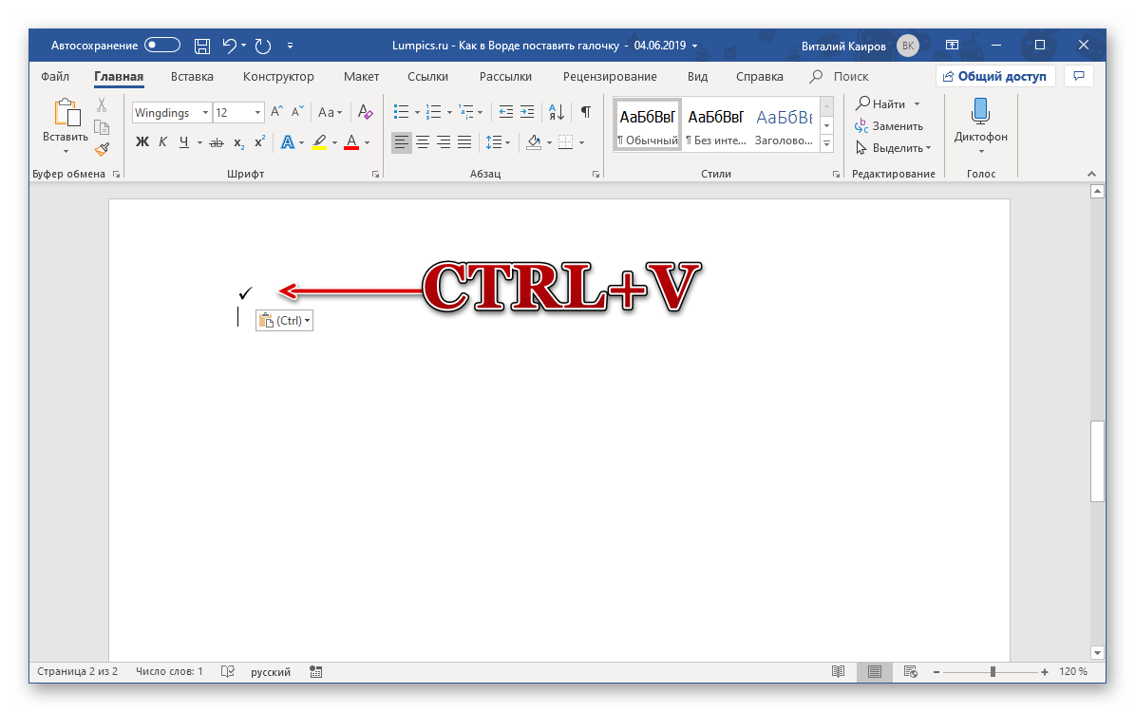
Task: Click the Поиск search field
Action: tap(840, 76)
